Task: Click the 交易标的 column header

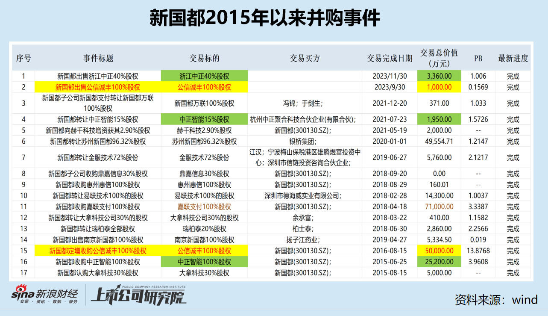Action: tap(204, 58)
